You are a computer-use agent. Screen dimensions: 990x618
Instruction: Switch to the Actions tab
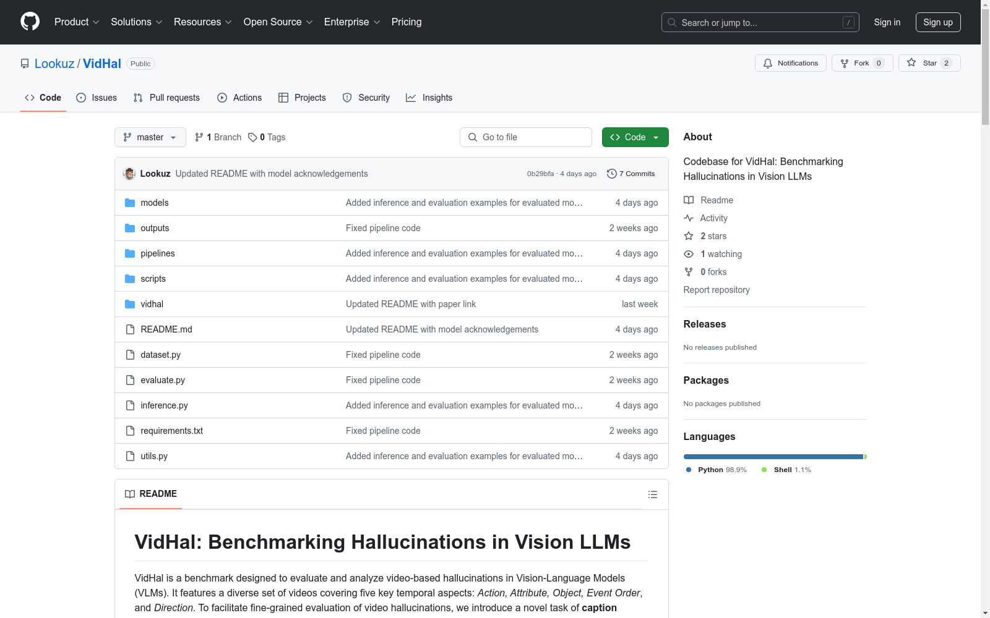pyautogui.click(x=239, y=98)
